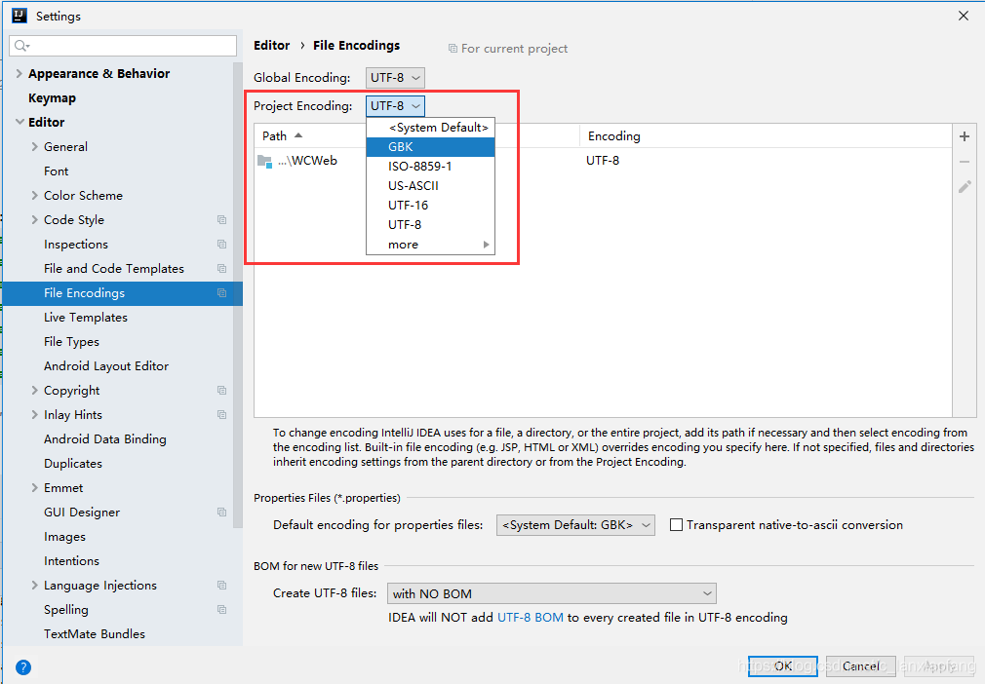Viewport: 985px width, 684px height.
Task: Select Live Templates in settings tree
Action: tap(86, 318)
